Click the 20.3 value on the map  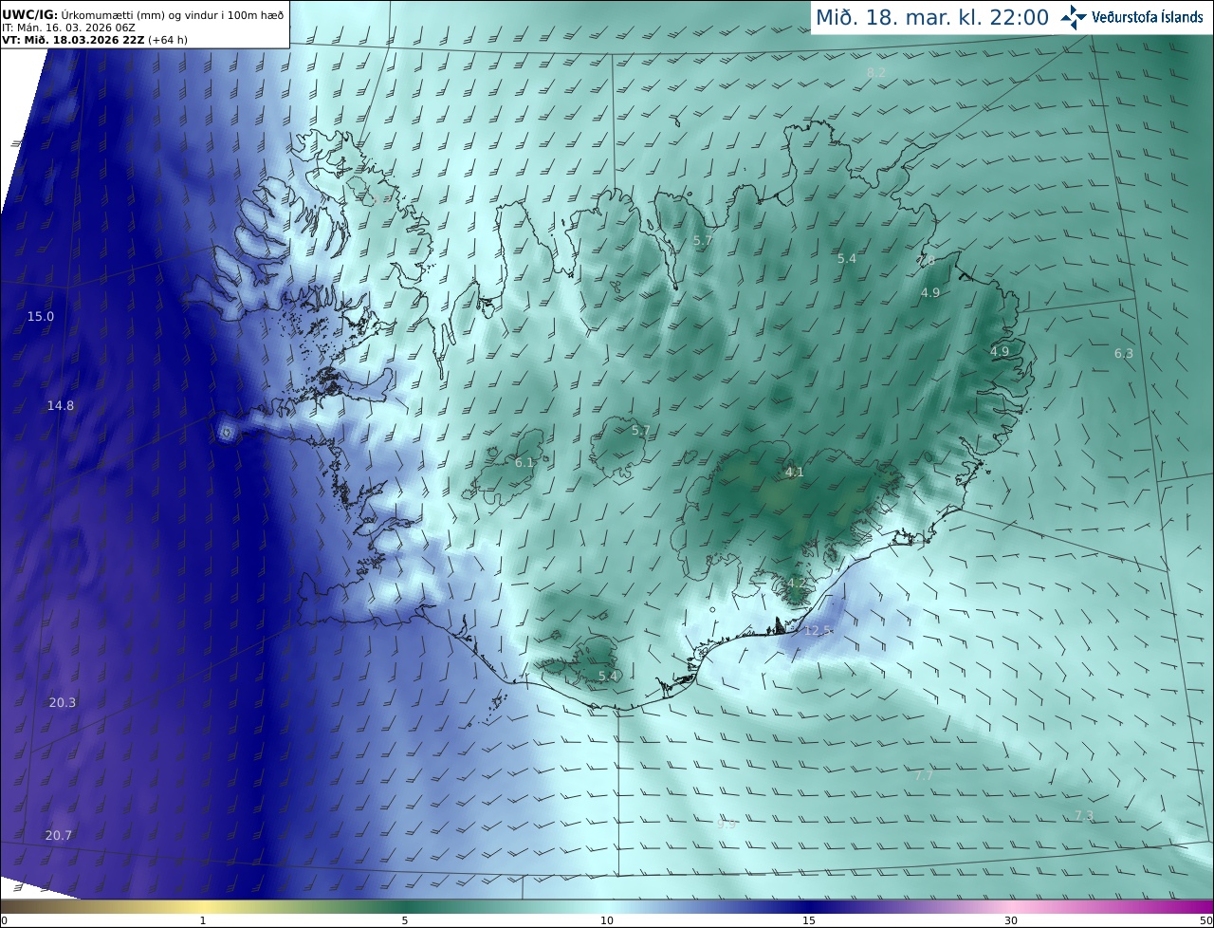point(63,703)
